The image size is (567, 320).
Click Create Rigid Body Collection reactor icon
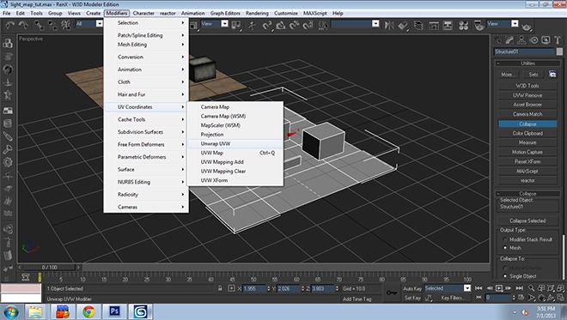click(8, 43)
